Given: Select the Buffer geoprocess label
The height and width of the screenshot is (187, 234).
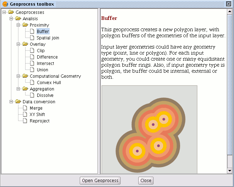Looking at the screenshot, I should tap(43, 31).
